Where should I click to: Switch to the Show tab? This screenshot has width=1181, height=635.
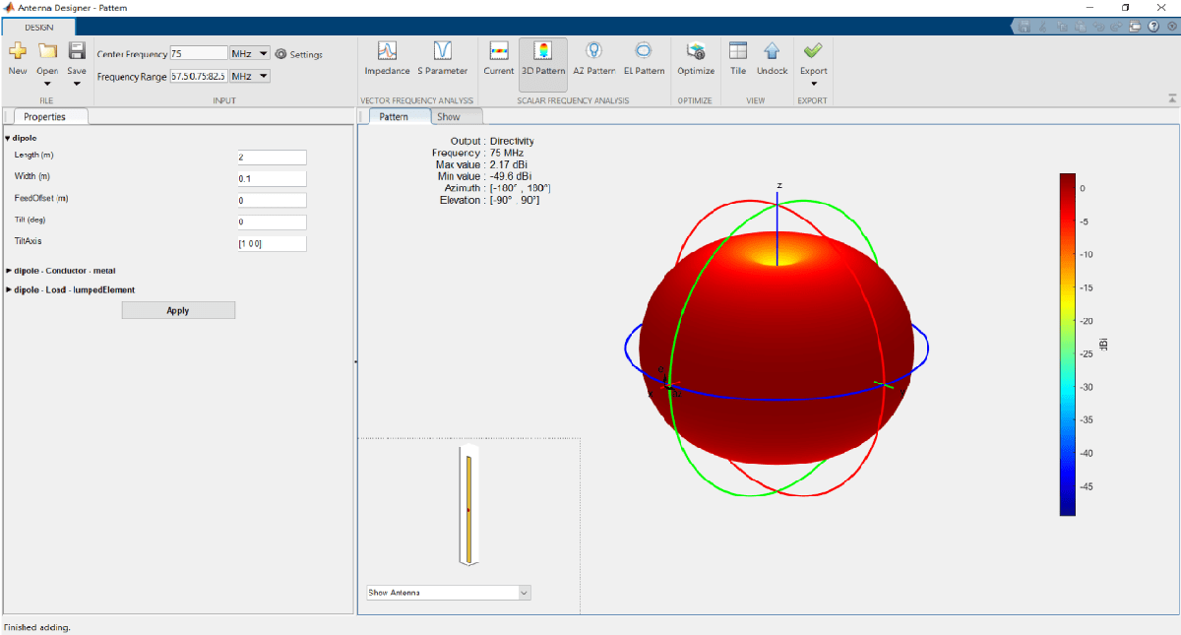click(x=448, y=117)
